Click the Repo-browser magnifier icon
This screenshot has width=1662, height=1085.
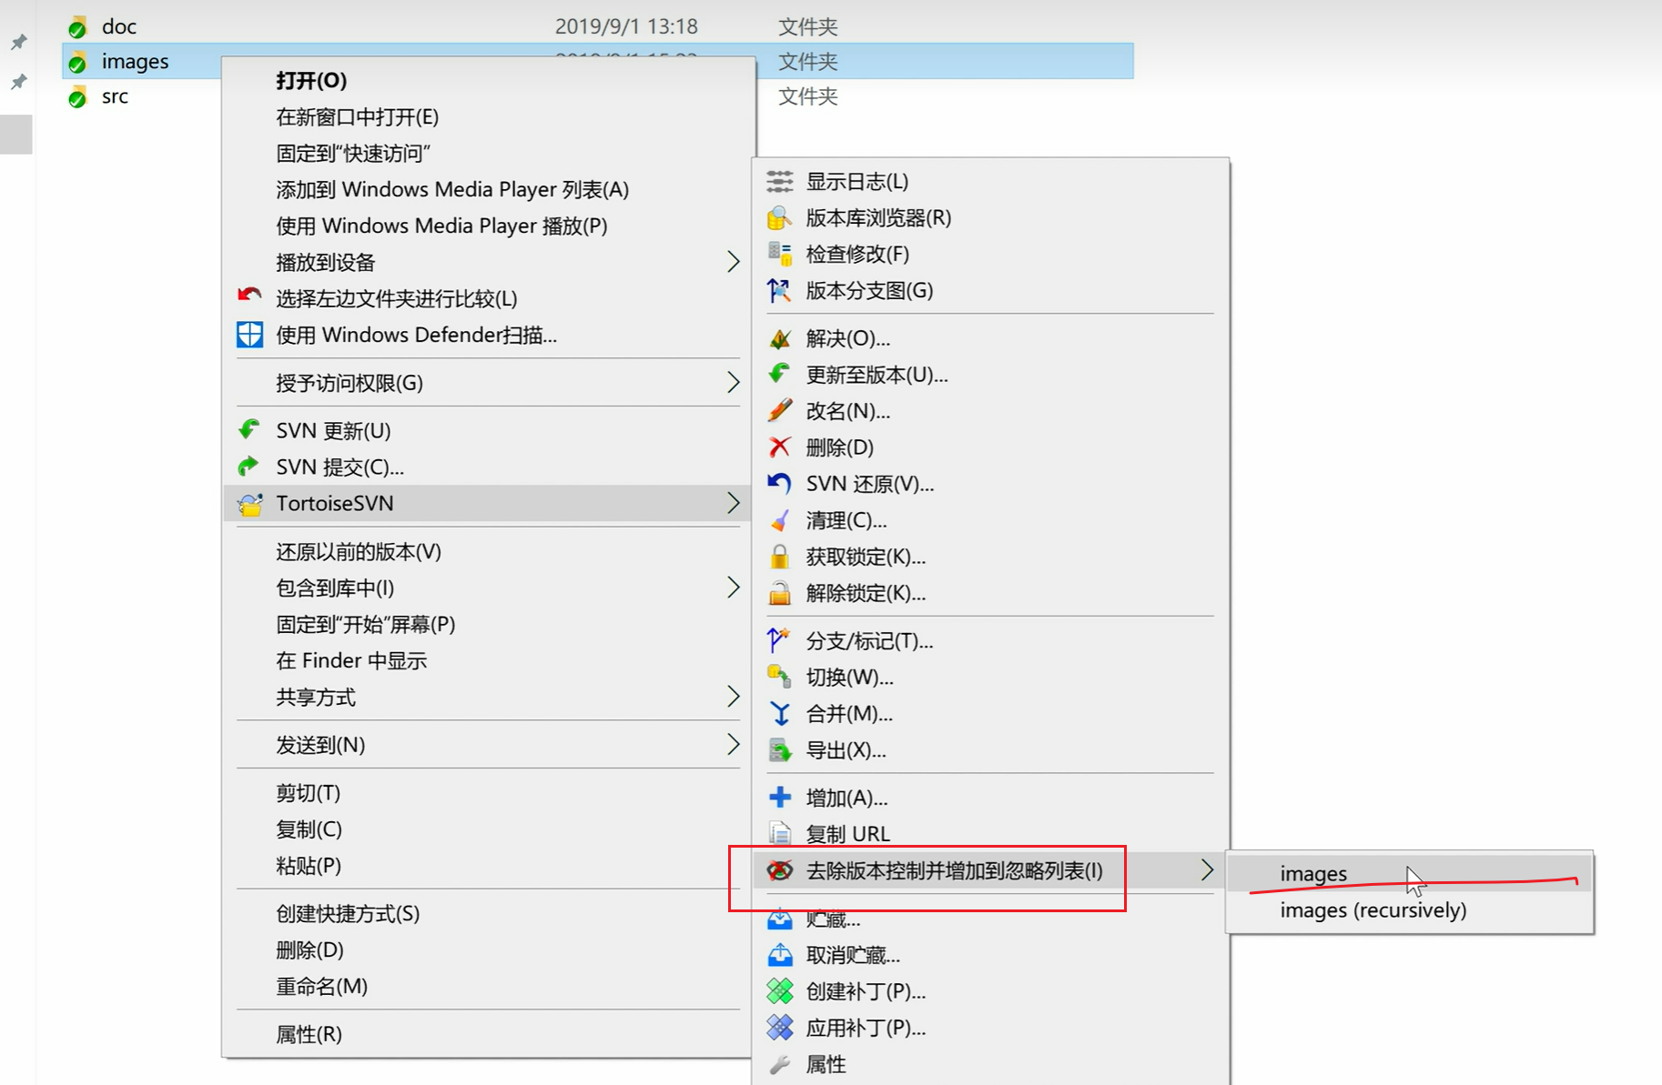[780, 218]
